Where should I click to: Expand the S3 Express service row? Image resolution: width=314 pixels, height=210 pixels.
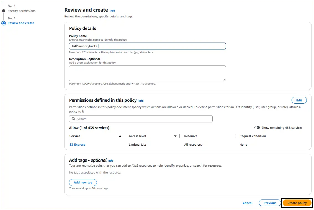[x=77, y=144]
